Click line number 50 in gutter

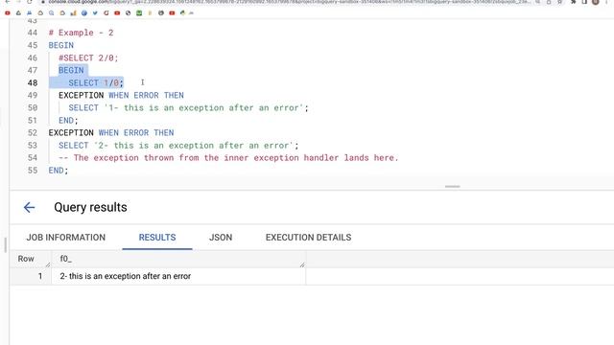point(33,108)
